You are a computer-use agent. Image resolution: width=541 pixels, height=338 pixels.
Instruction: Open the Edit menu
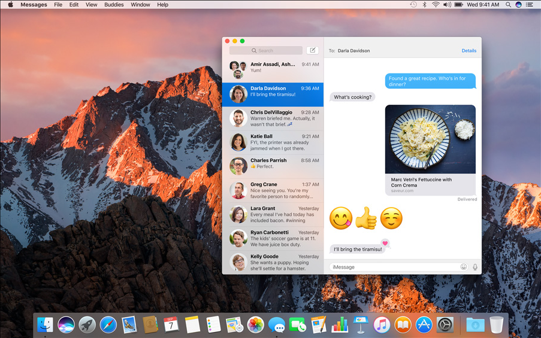(x=74, y=4)
